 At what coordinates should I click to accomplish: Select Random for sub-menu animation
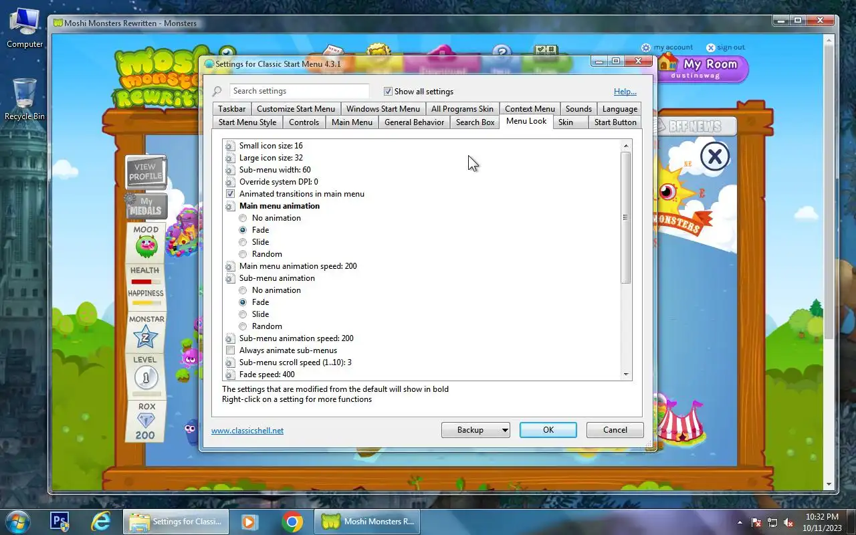coord(243,326)
